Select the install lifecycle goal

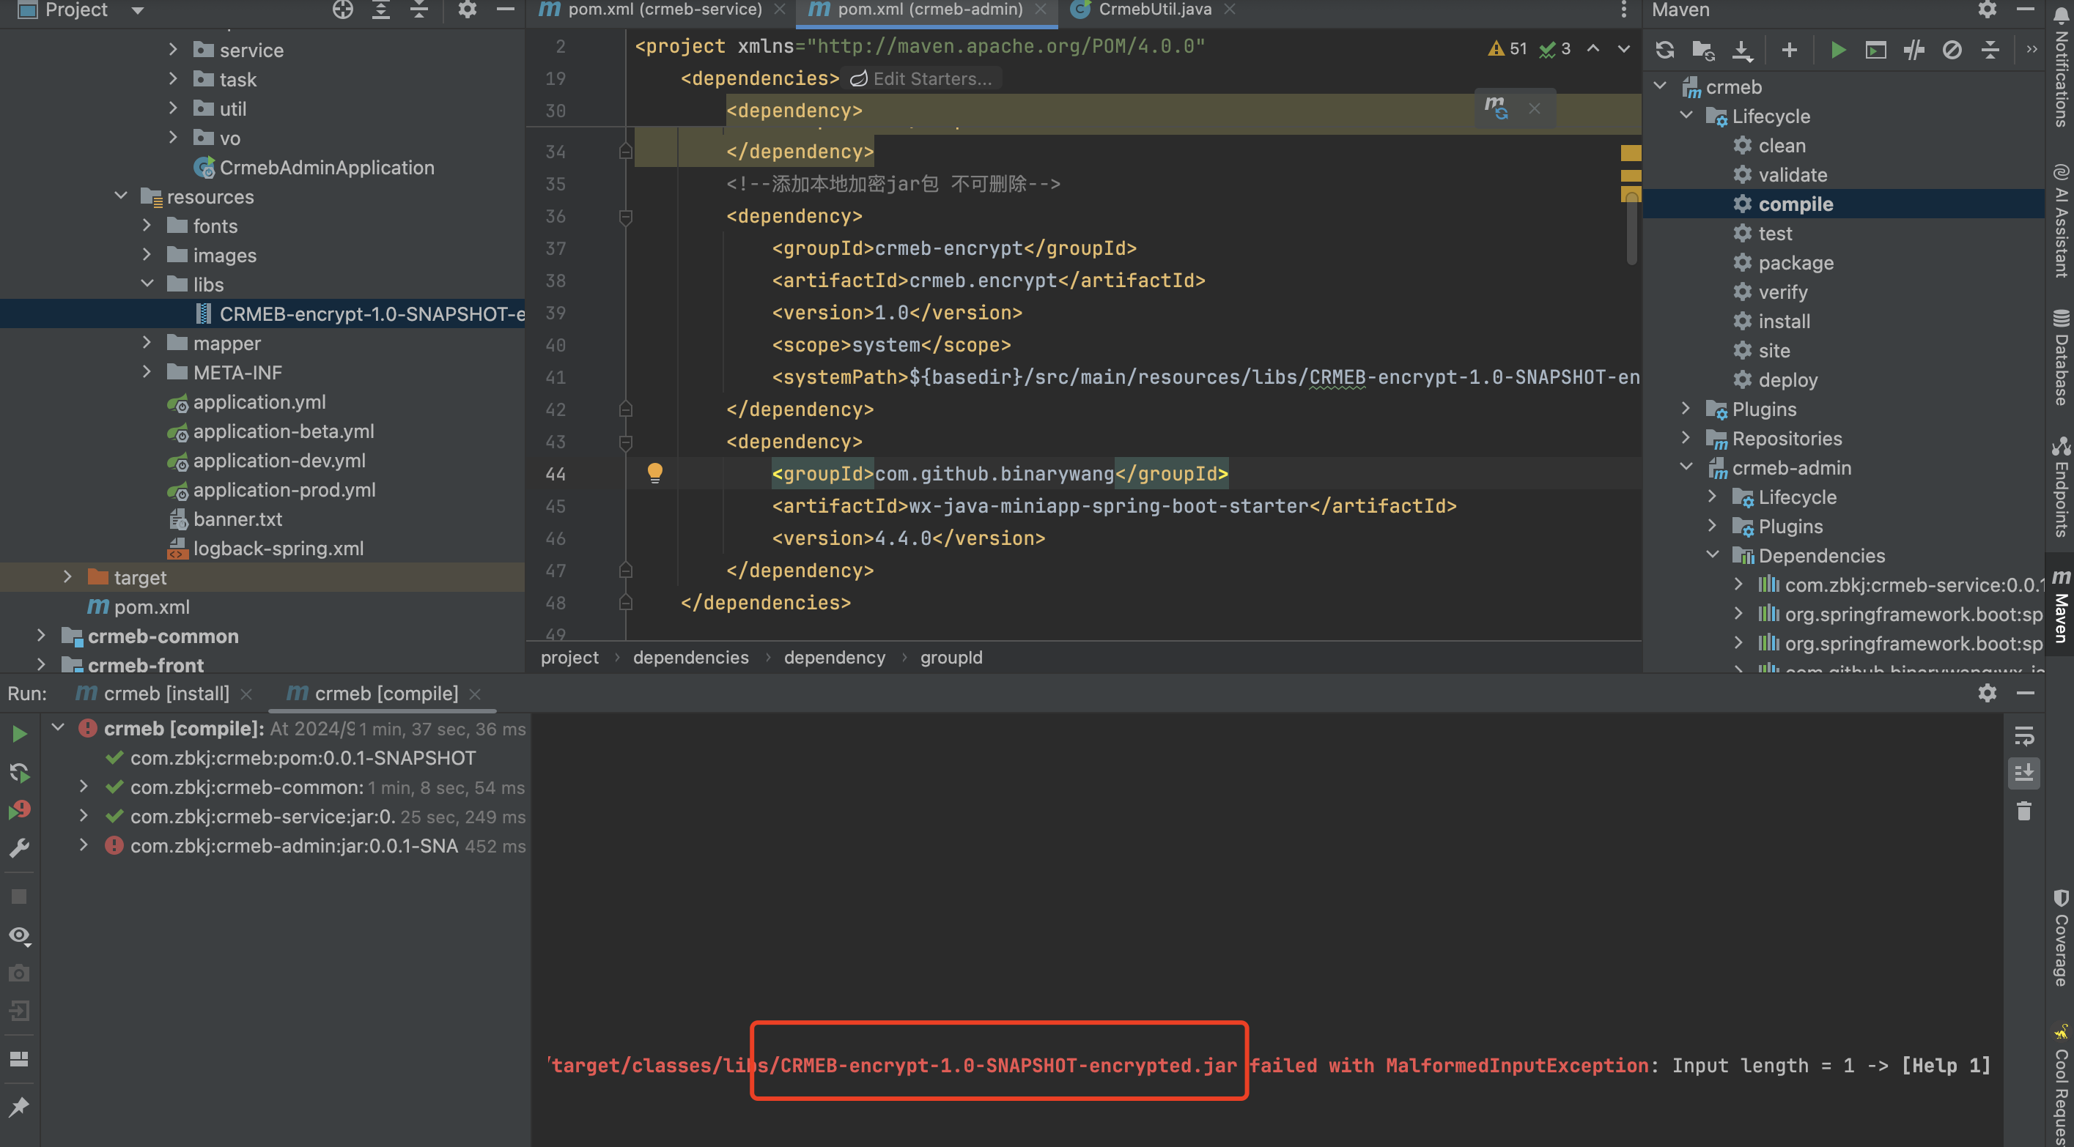point(1785,321)
